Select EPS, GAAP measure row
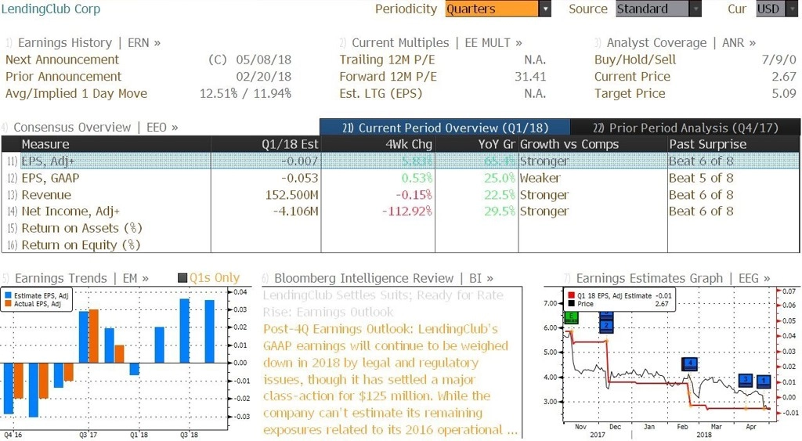Viewport: 802px width, 441px height. (400, 178)
